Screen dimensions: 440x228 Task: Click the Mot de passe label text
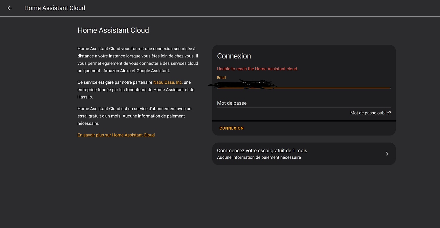pos(232,103)
